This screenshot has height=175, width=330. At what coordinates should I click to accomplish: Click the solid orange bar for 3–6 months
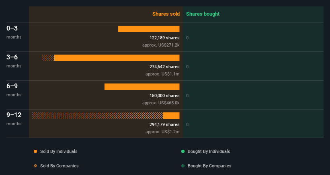click(x=117, y=58)
